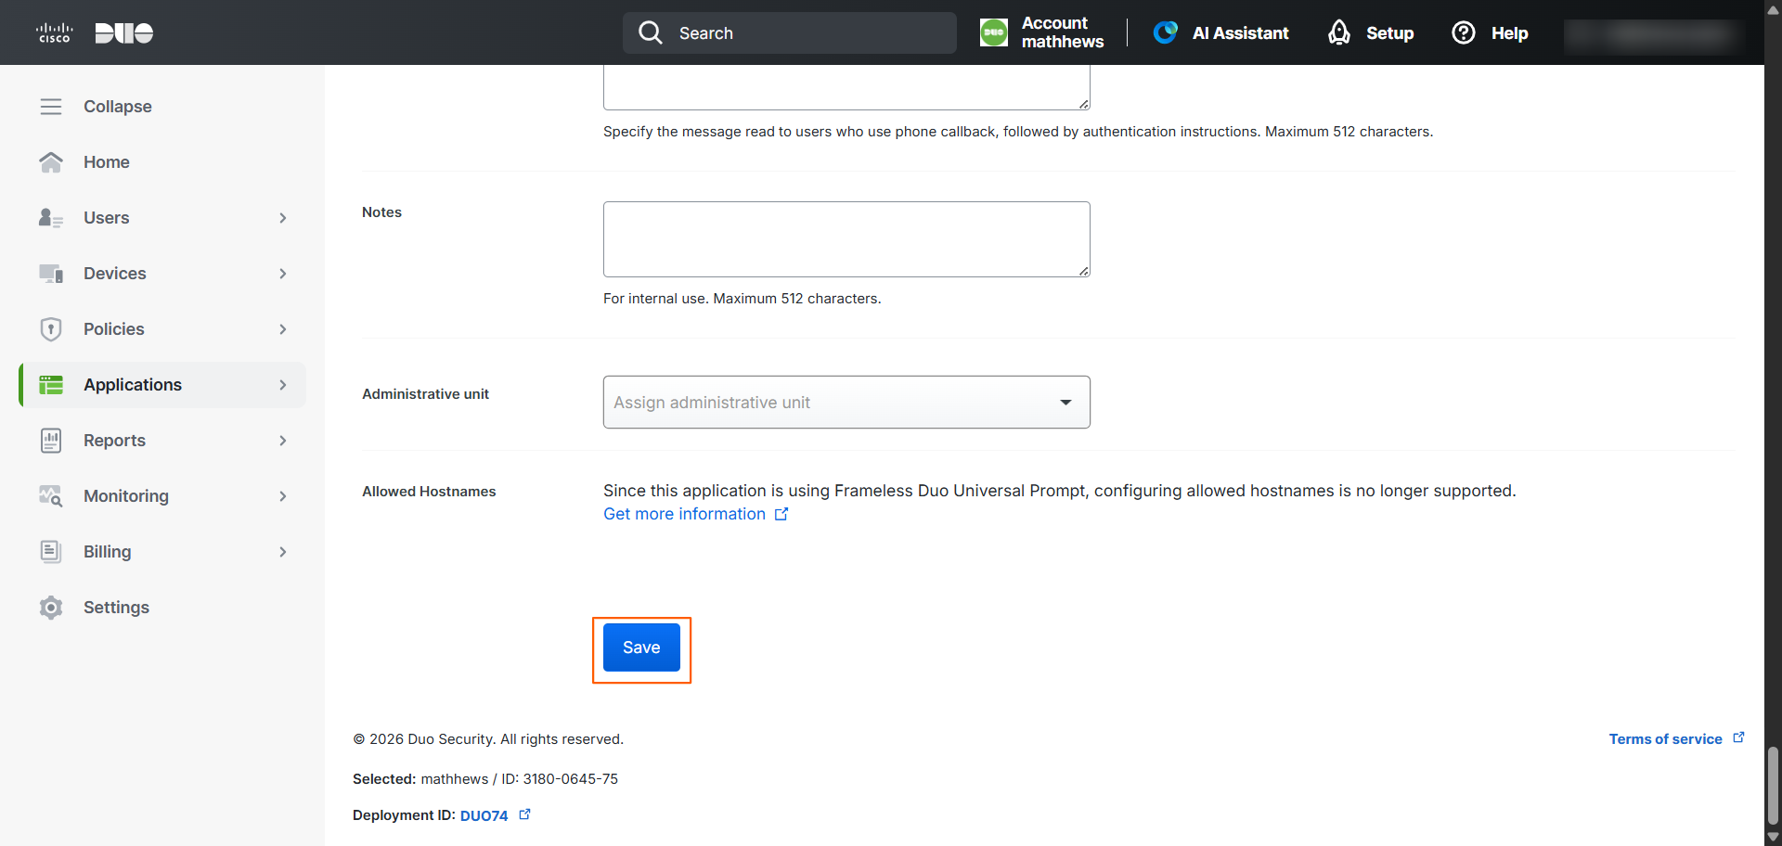1782x846 pixels.
Task: Open the Applications menu item
Action: coord(163,385)
